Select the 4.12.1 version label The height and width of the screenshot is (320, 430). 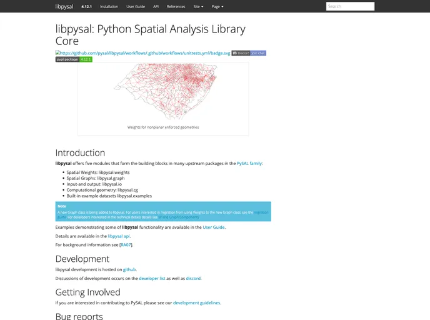click(x=86, y=7)
